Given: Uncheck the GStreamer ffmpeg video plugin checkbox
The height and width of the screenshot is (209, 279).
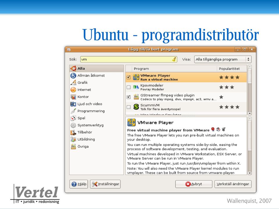Looking at the screenshot, I should tap(129, 97).
